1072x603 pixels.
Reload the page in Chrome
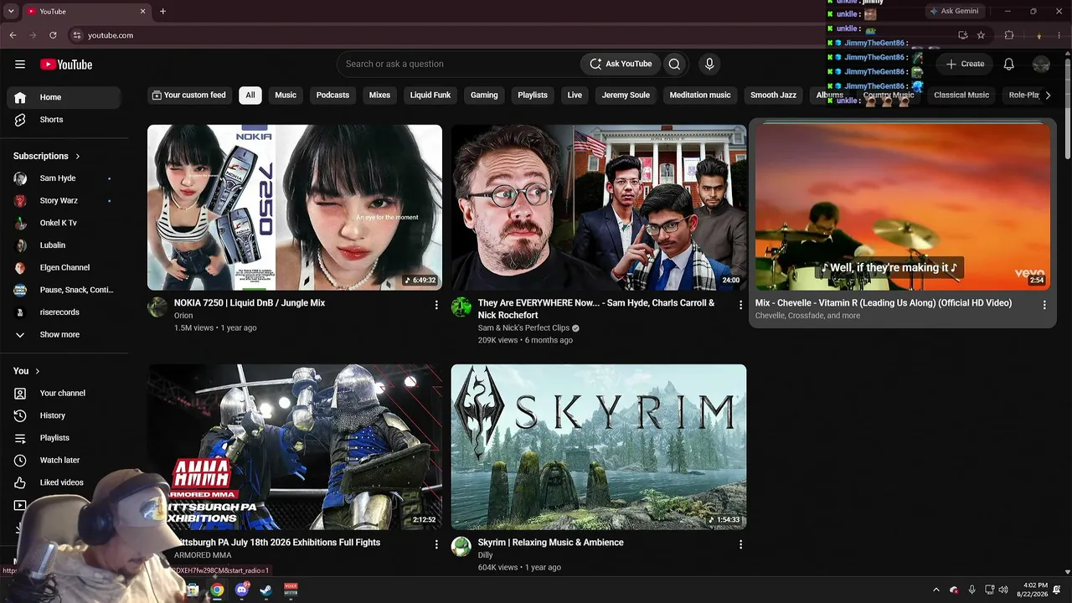[53, 35]
